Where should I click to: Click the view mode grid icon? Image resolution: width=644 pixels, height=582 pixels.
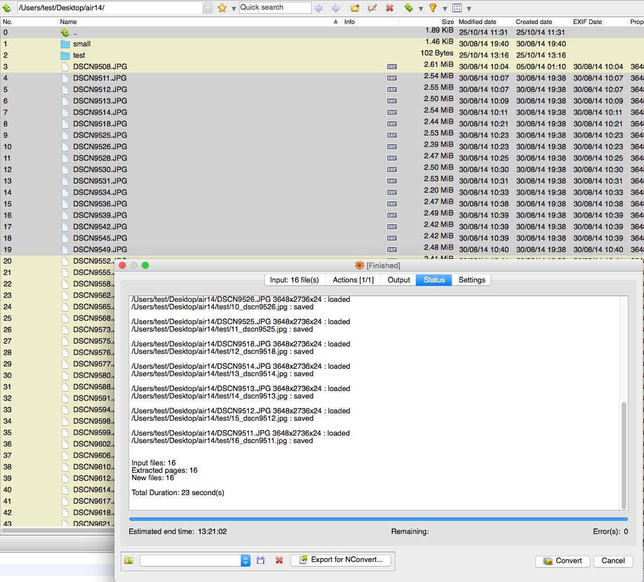(x=457, y=8)
